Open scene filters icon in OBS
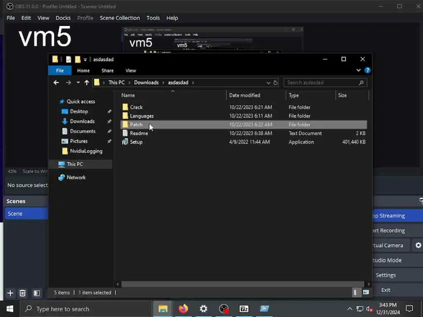 [36, 293]
